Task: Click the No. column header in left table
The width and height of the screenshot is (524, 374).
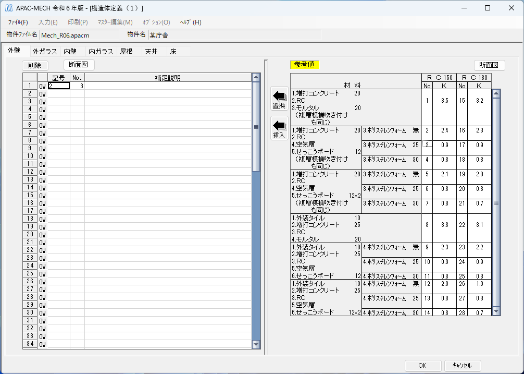Action: click(x=77, y=78)
